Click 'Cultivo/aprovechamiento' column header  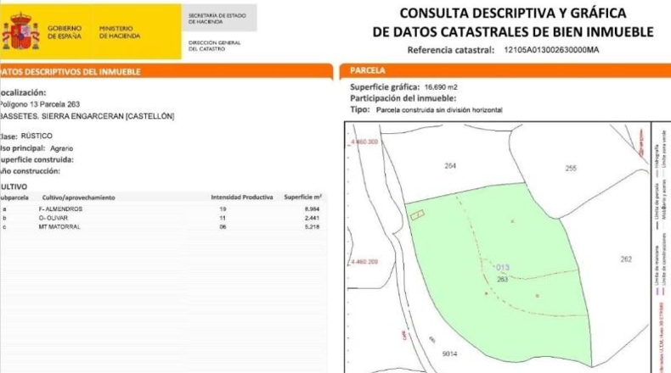pos(78,198)
